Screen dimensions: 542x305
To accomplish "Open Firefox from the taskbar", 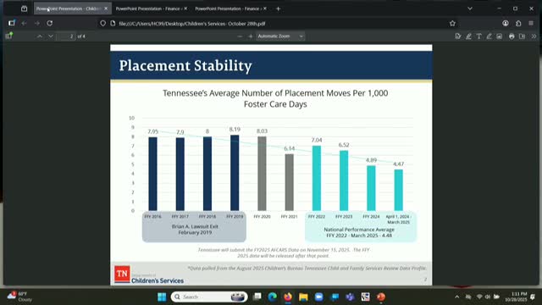I will [288, 297].
